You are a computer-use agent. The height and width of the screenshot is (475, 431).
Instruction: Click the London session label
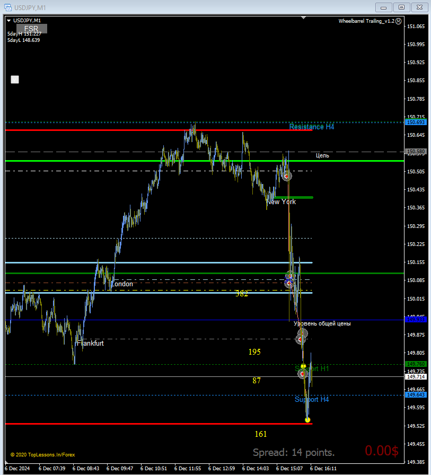[122, 284]
